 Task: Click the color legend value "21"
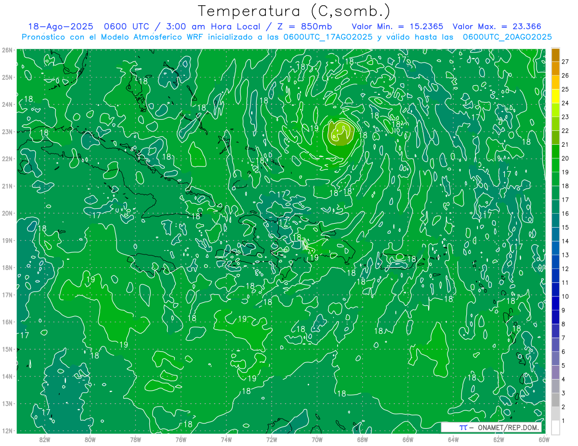565,144
